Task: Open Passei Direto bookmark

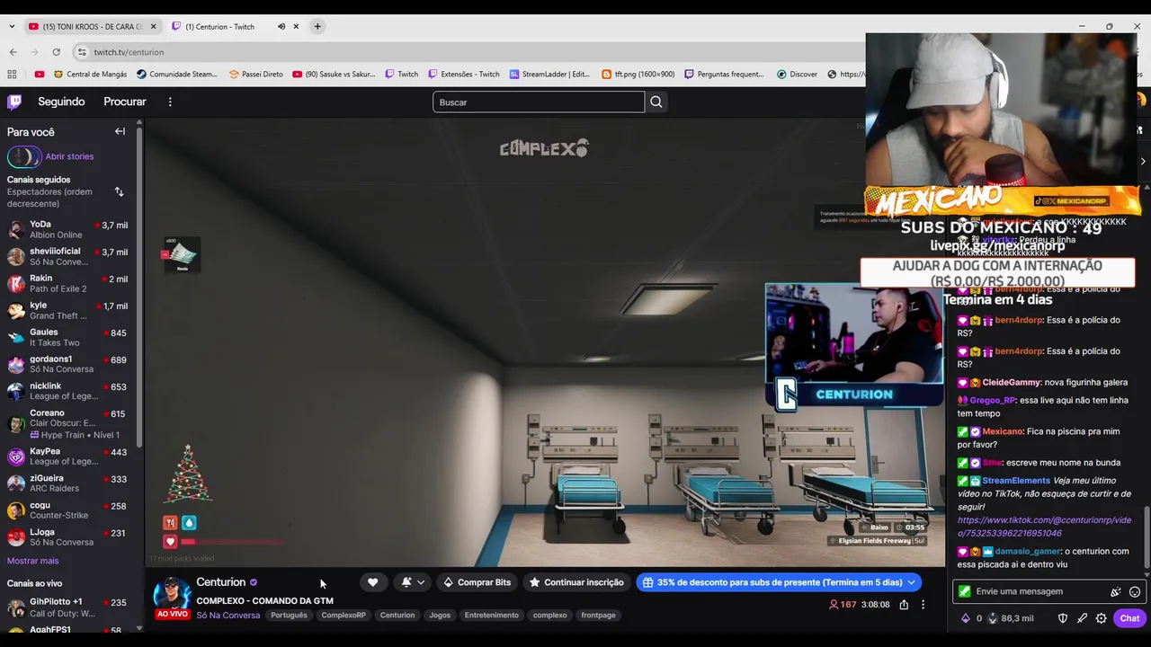Action: [x=256, y=74]
